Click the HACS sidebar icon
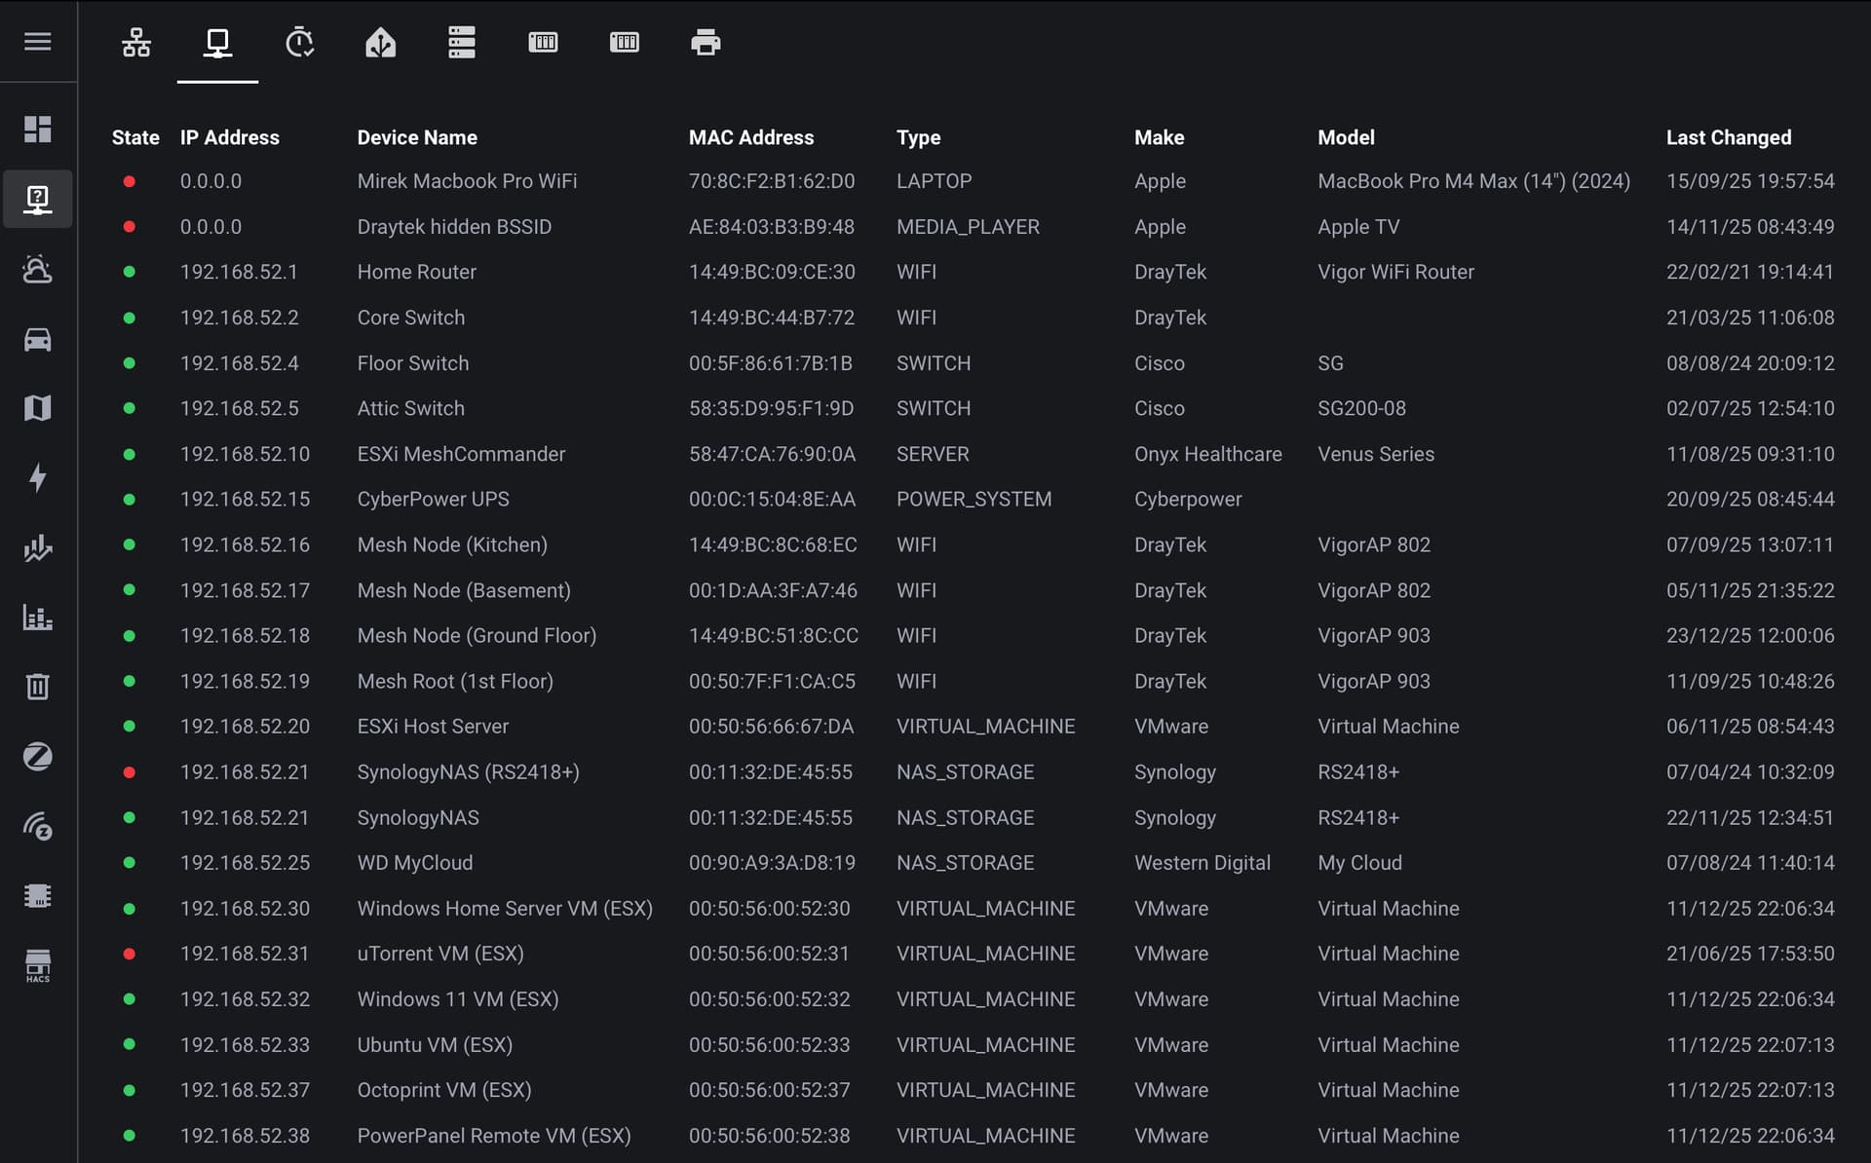This screenshot has height=1163, width=1871. pos(37,965)
